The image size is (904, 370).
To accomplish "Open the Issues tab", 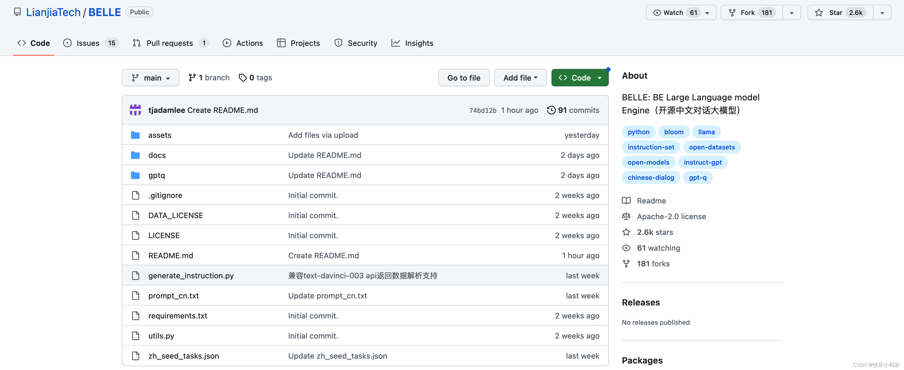I will 91,43.
